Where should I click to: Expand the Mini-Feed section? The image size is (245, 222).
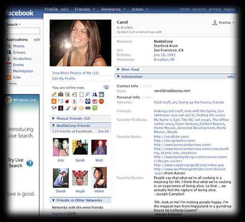tap(118, 69)
